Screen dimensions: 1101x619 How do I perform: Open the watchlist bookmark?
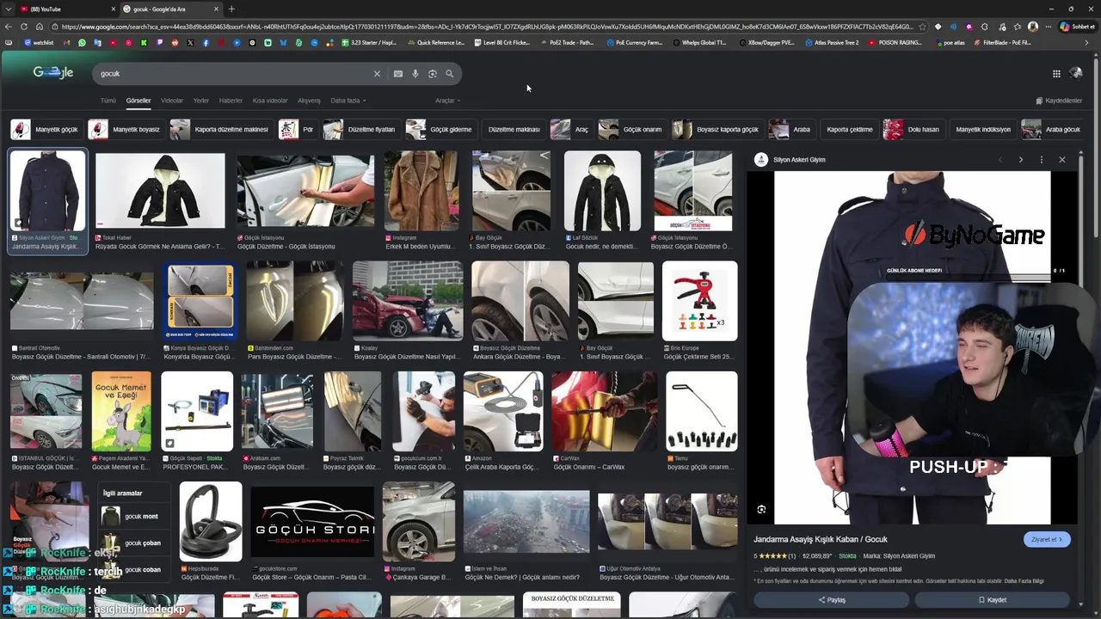coord(39,42)
